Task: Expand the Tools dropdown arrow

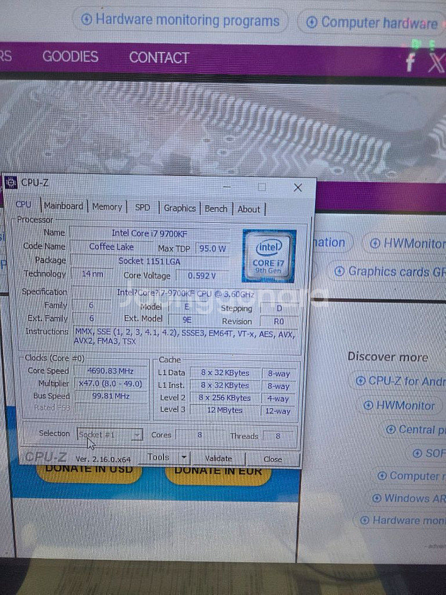Action: [x=184, y=458]
